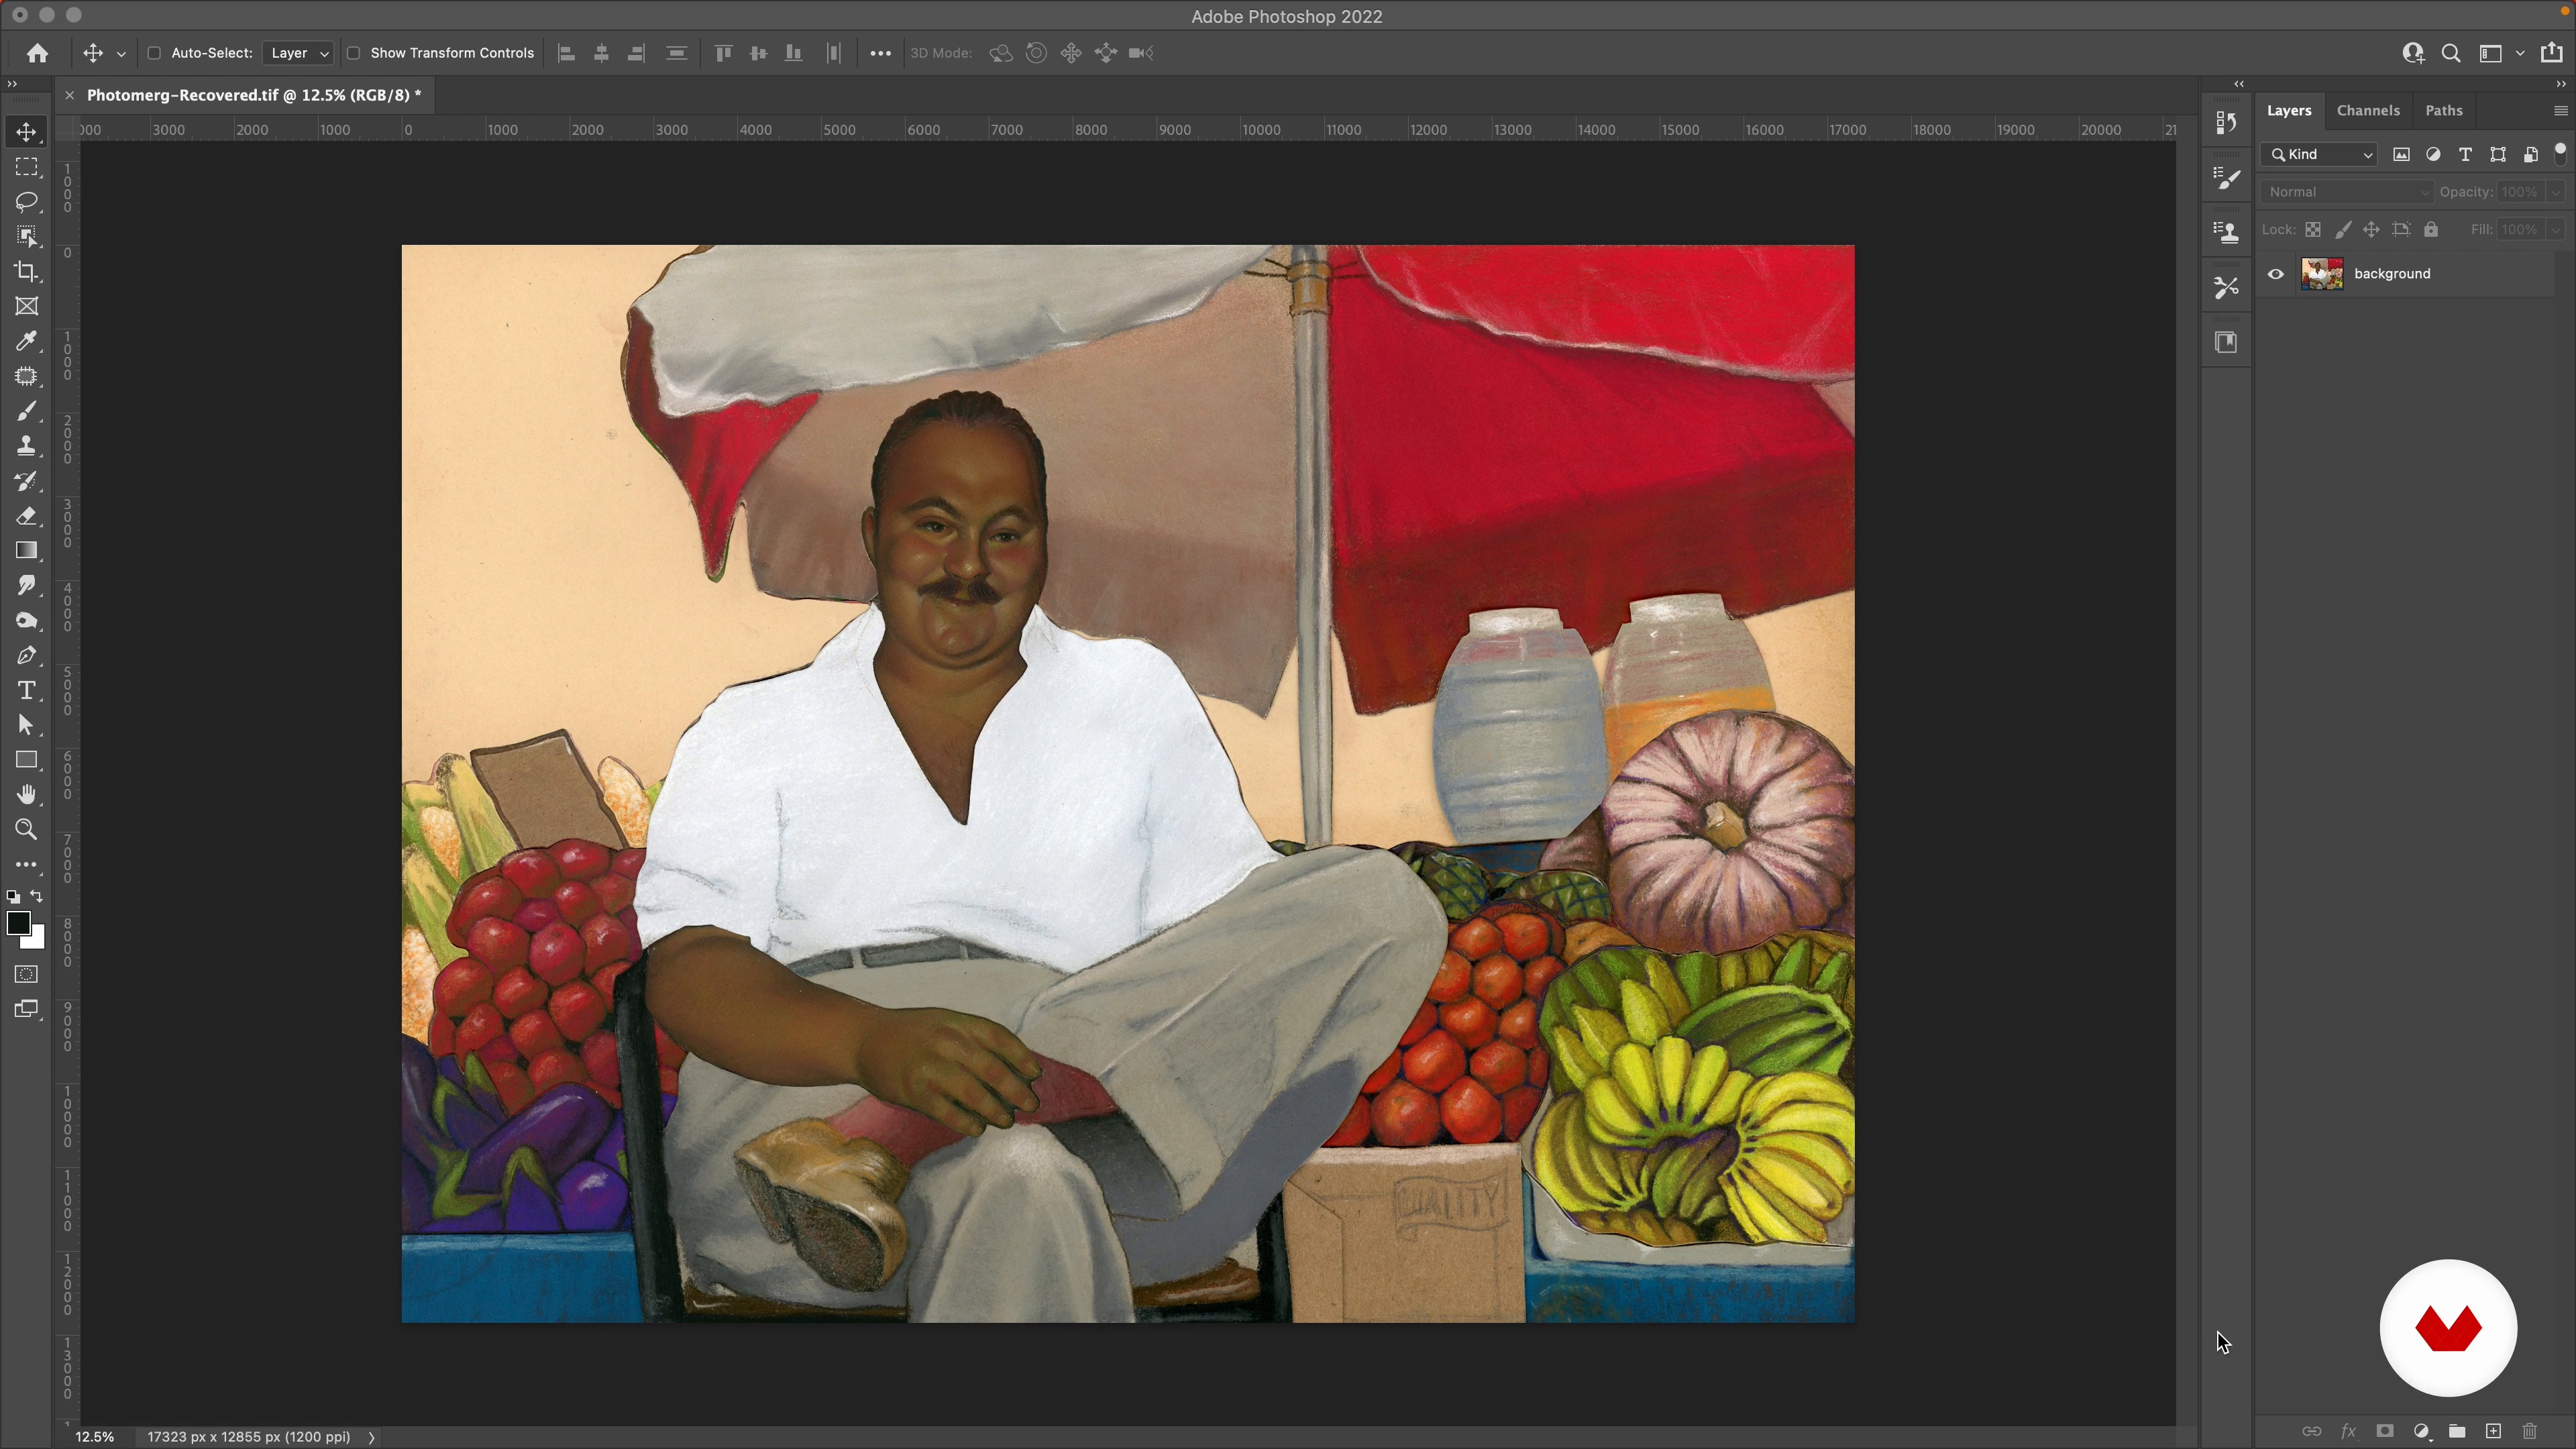The height and width of the screenshot is (1449, 2576).
Task: Select the Object Selection tool
Action: [27, 237]
